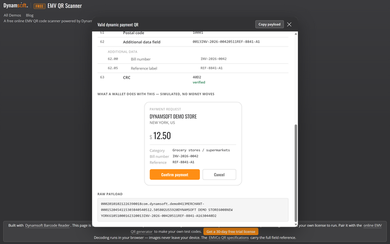Click DYNAMSOFT DEMO STORE merchant name
Viewport: 390px width, 244px height.
coord(173,117)
